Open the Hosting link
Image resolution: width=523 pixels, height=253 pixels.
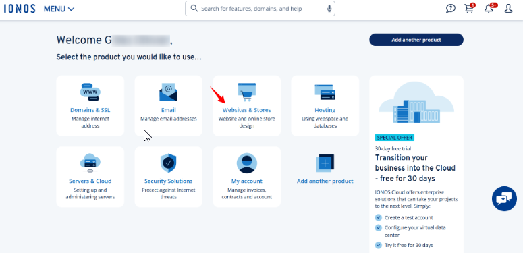click(325, 110)
